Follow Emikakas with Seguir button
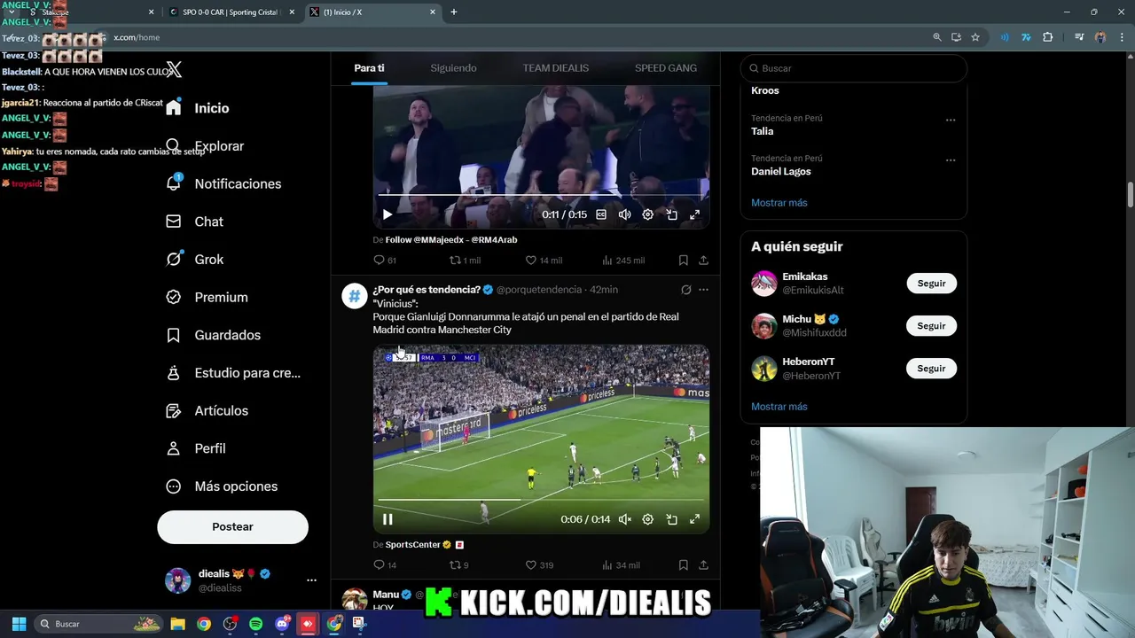 click(931, 284)
